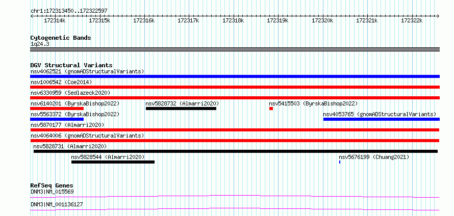The height and width of the screenshot is (216, 454).
Task: Open the DNM3|NM_001136127 gene label
Action: point(57,204)
